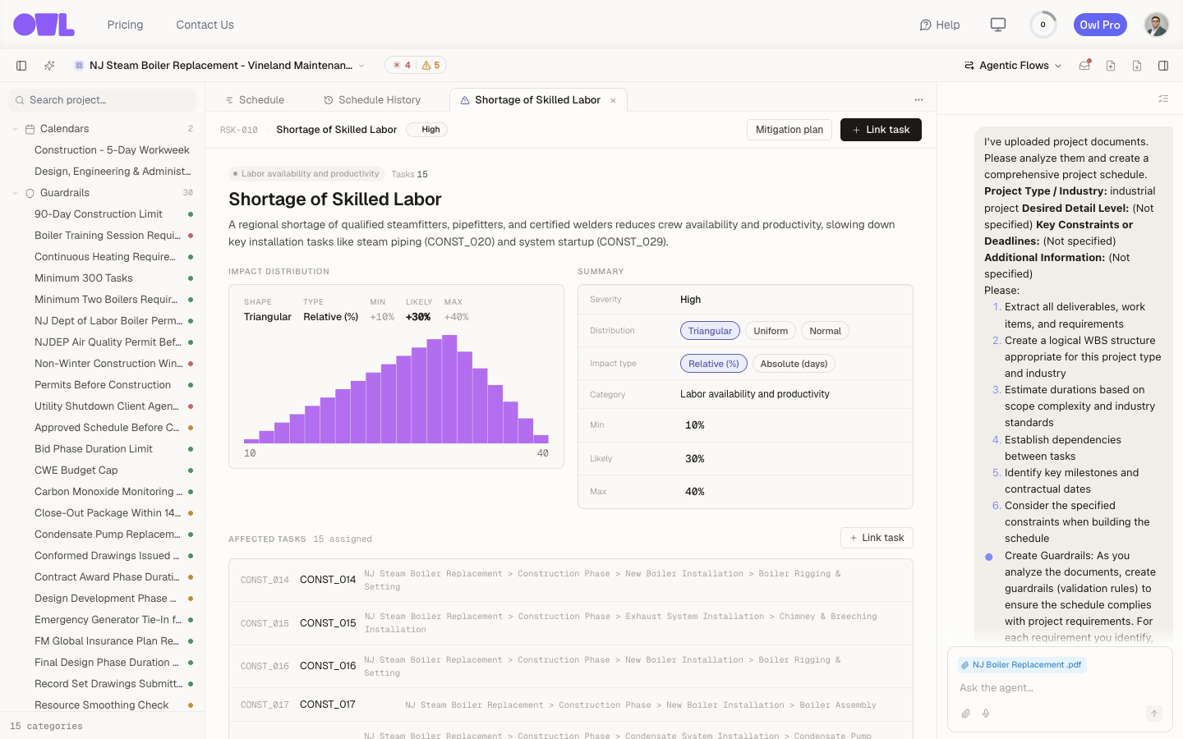Click the tallest histogram bar in chart
Image resolution: width=1183 pixels, height=739 pixels.
coord(449,389)
